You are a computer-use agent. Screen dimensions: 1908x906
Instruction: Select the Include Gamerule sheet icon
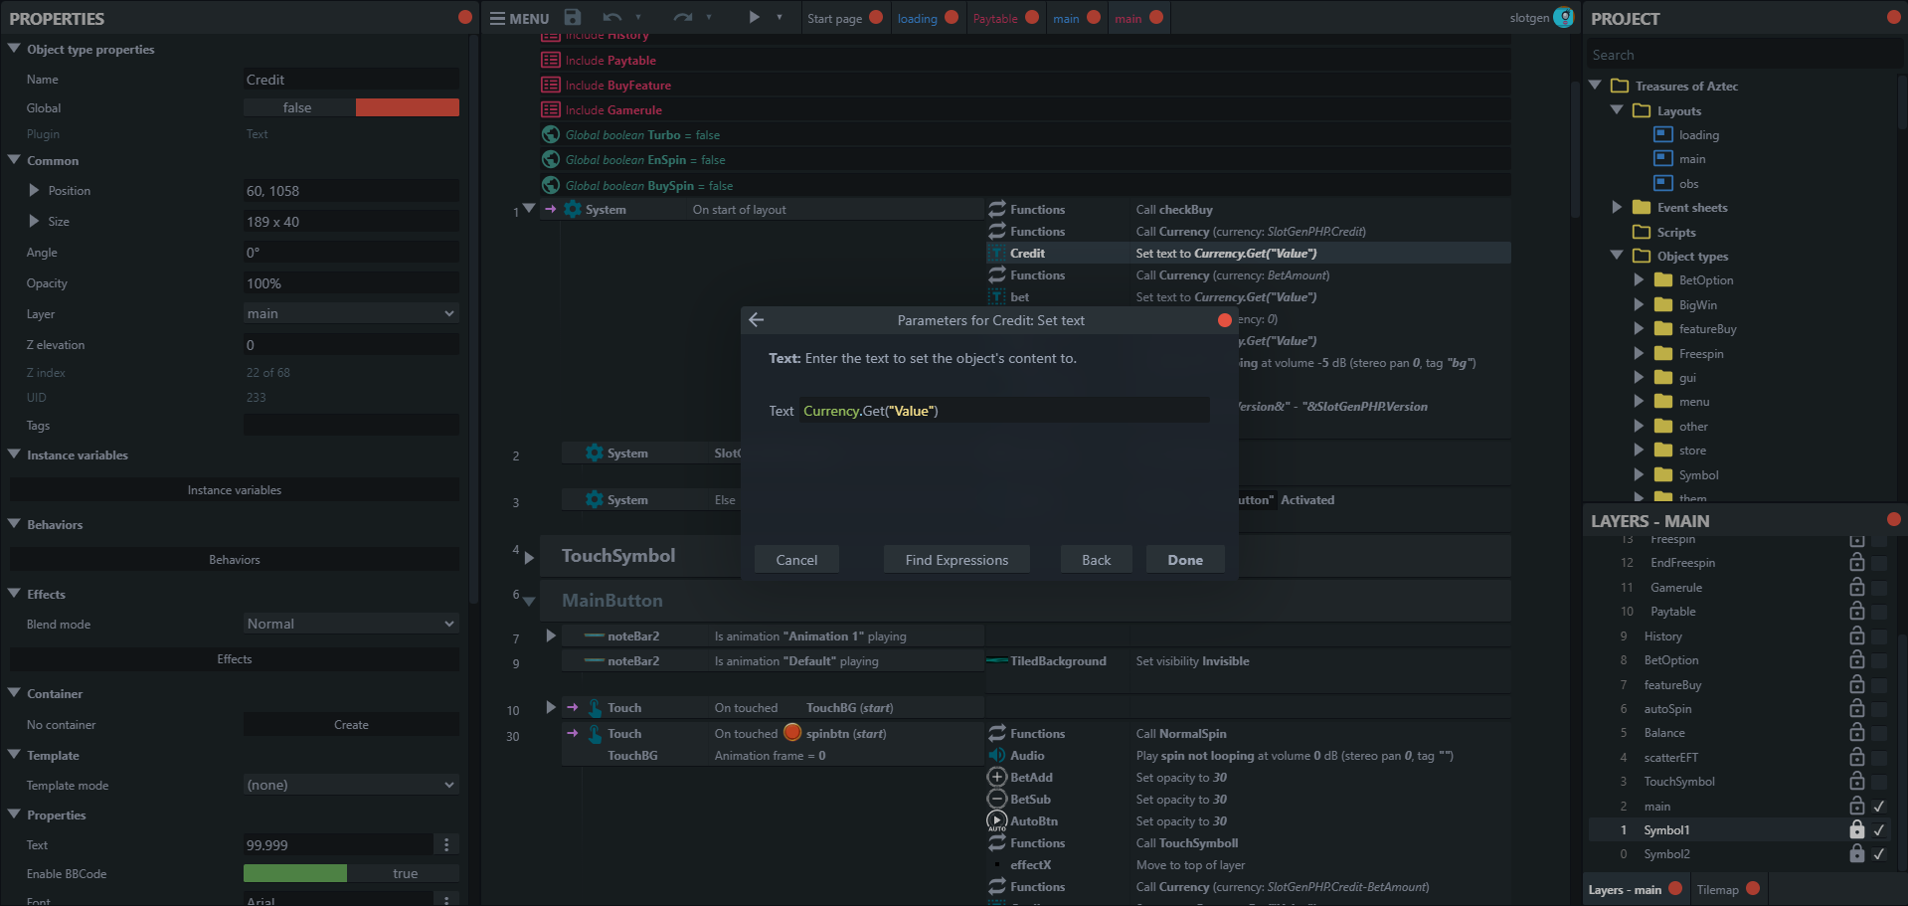tap(551, 109)
